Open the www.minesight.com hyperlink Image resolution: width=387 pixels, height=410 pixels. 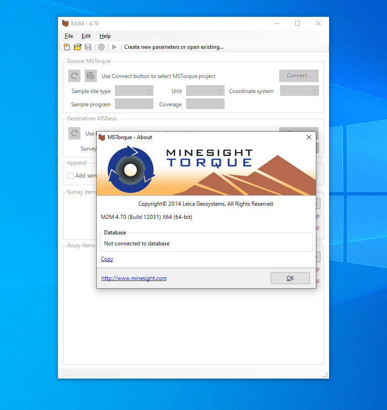coord(134,278)
